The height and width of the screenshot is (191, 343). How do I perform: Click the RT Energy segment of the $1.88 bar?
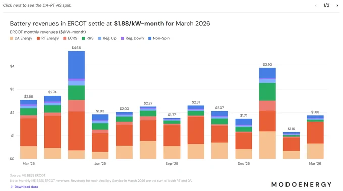click(x=315, y=133)
